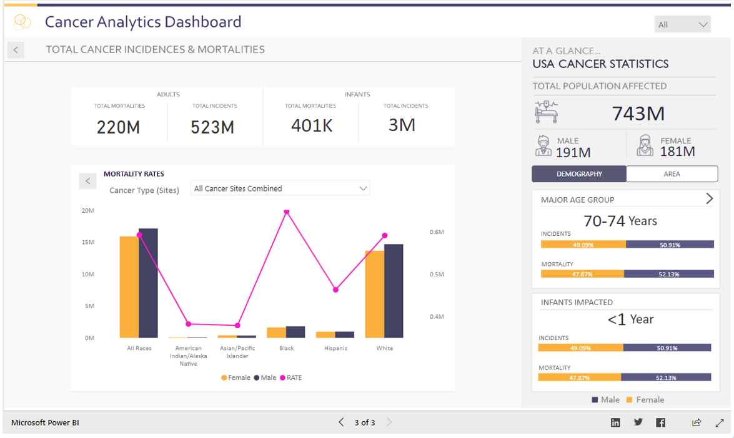Click the male figure icon beside 191M
The height and width of the screenshot is (438, 734).
tap(542, 145)
